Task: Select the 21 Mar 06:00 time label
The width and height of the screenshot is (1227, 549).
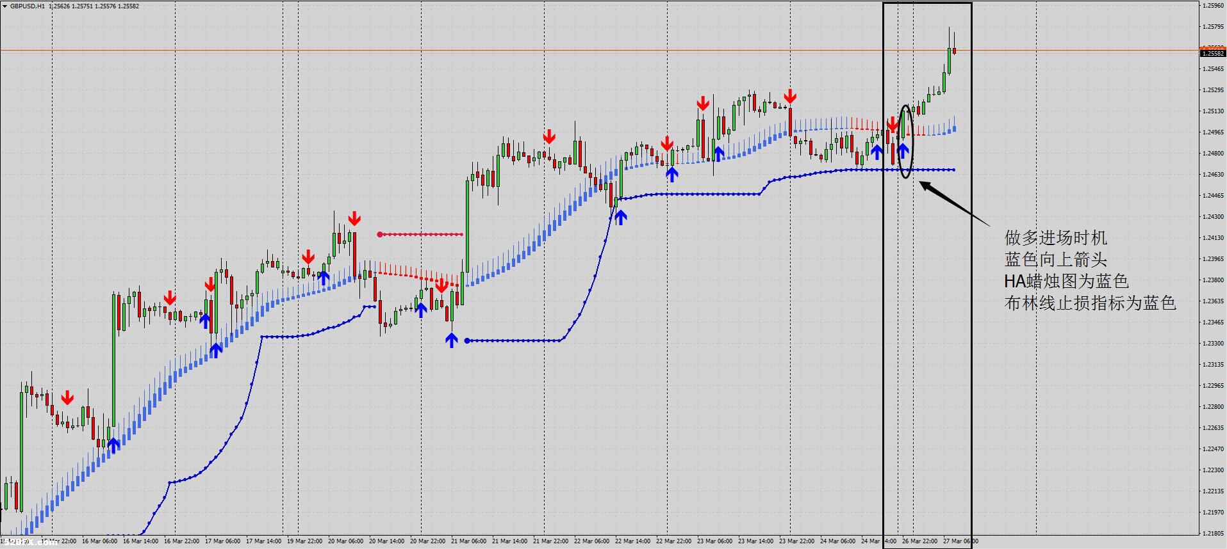Action: [469, 541]
